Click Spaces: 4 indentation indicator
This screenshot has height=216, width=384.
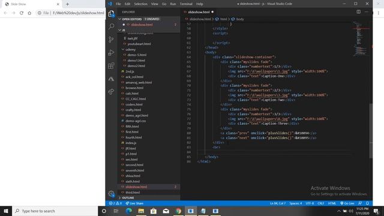pyautogui.click(x=296, y=203)
